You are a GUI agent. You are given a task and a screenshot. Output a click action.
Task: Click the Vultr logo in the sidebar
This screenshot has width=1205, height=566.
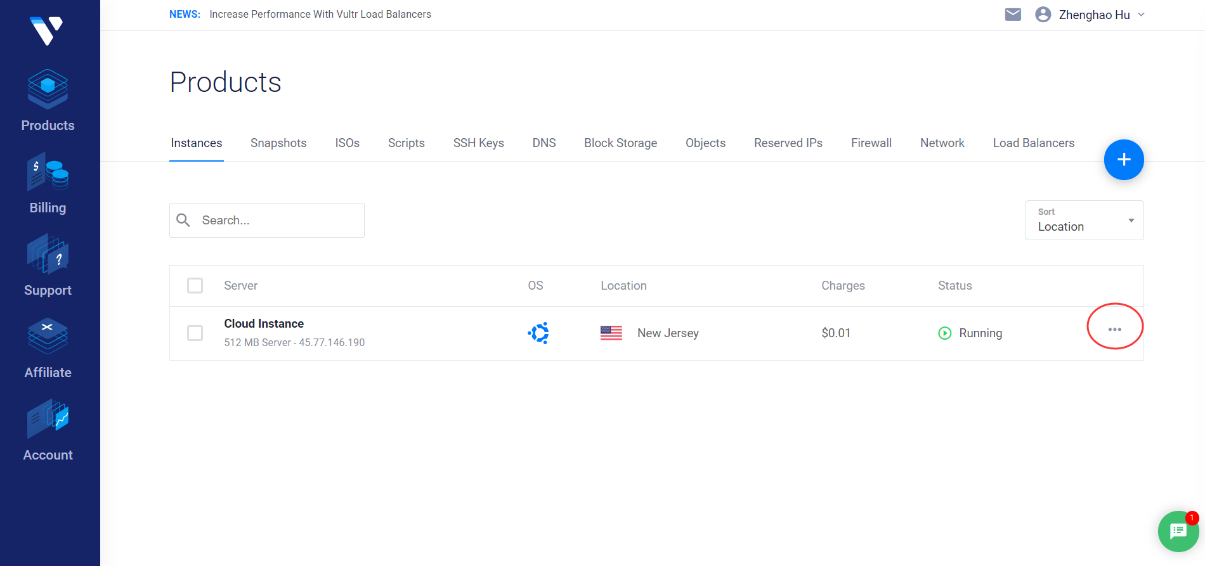(x=46, y=30)
